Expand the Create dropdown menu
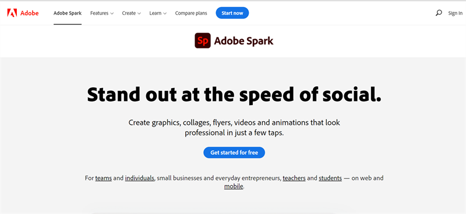This screenshot has height=214, width=466. (x=132, y=13)
